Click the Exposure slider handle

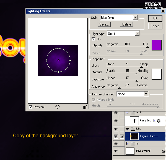[137, 81]
